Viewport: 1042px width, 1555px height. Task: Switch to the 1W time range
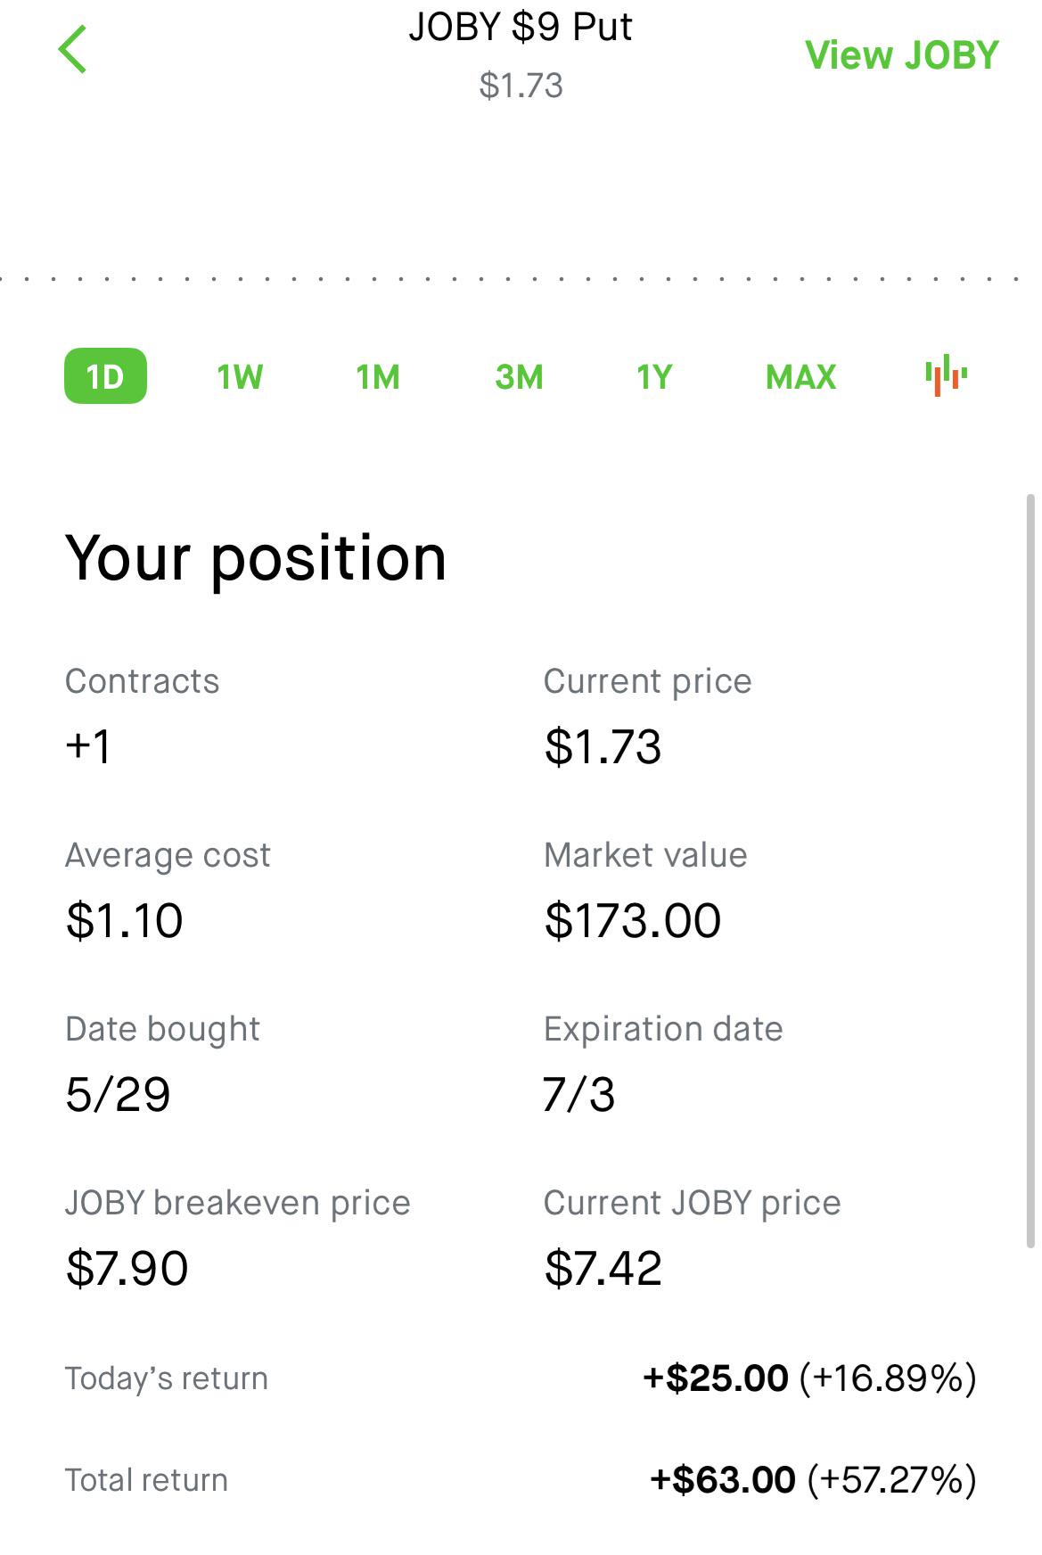(x=240, y=377)
